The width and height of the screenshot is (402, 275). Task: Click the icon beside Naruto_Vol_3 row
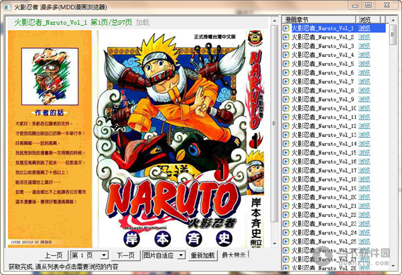click(x=286, y=45)
